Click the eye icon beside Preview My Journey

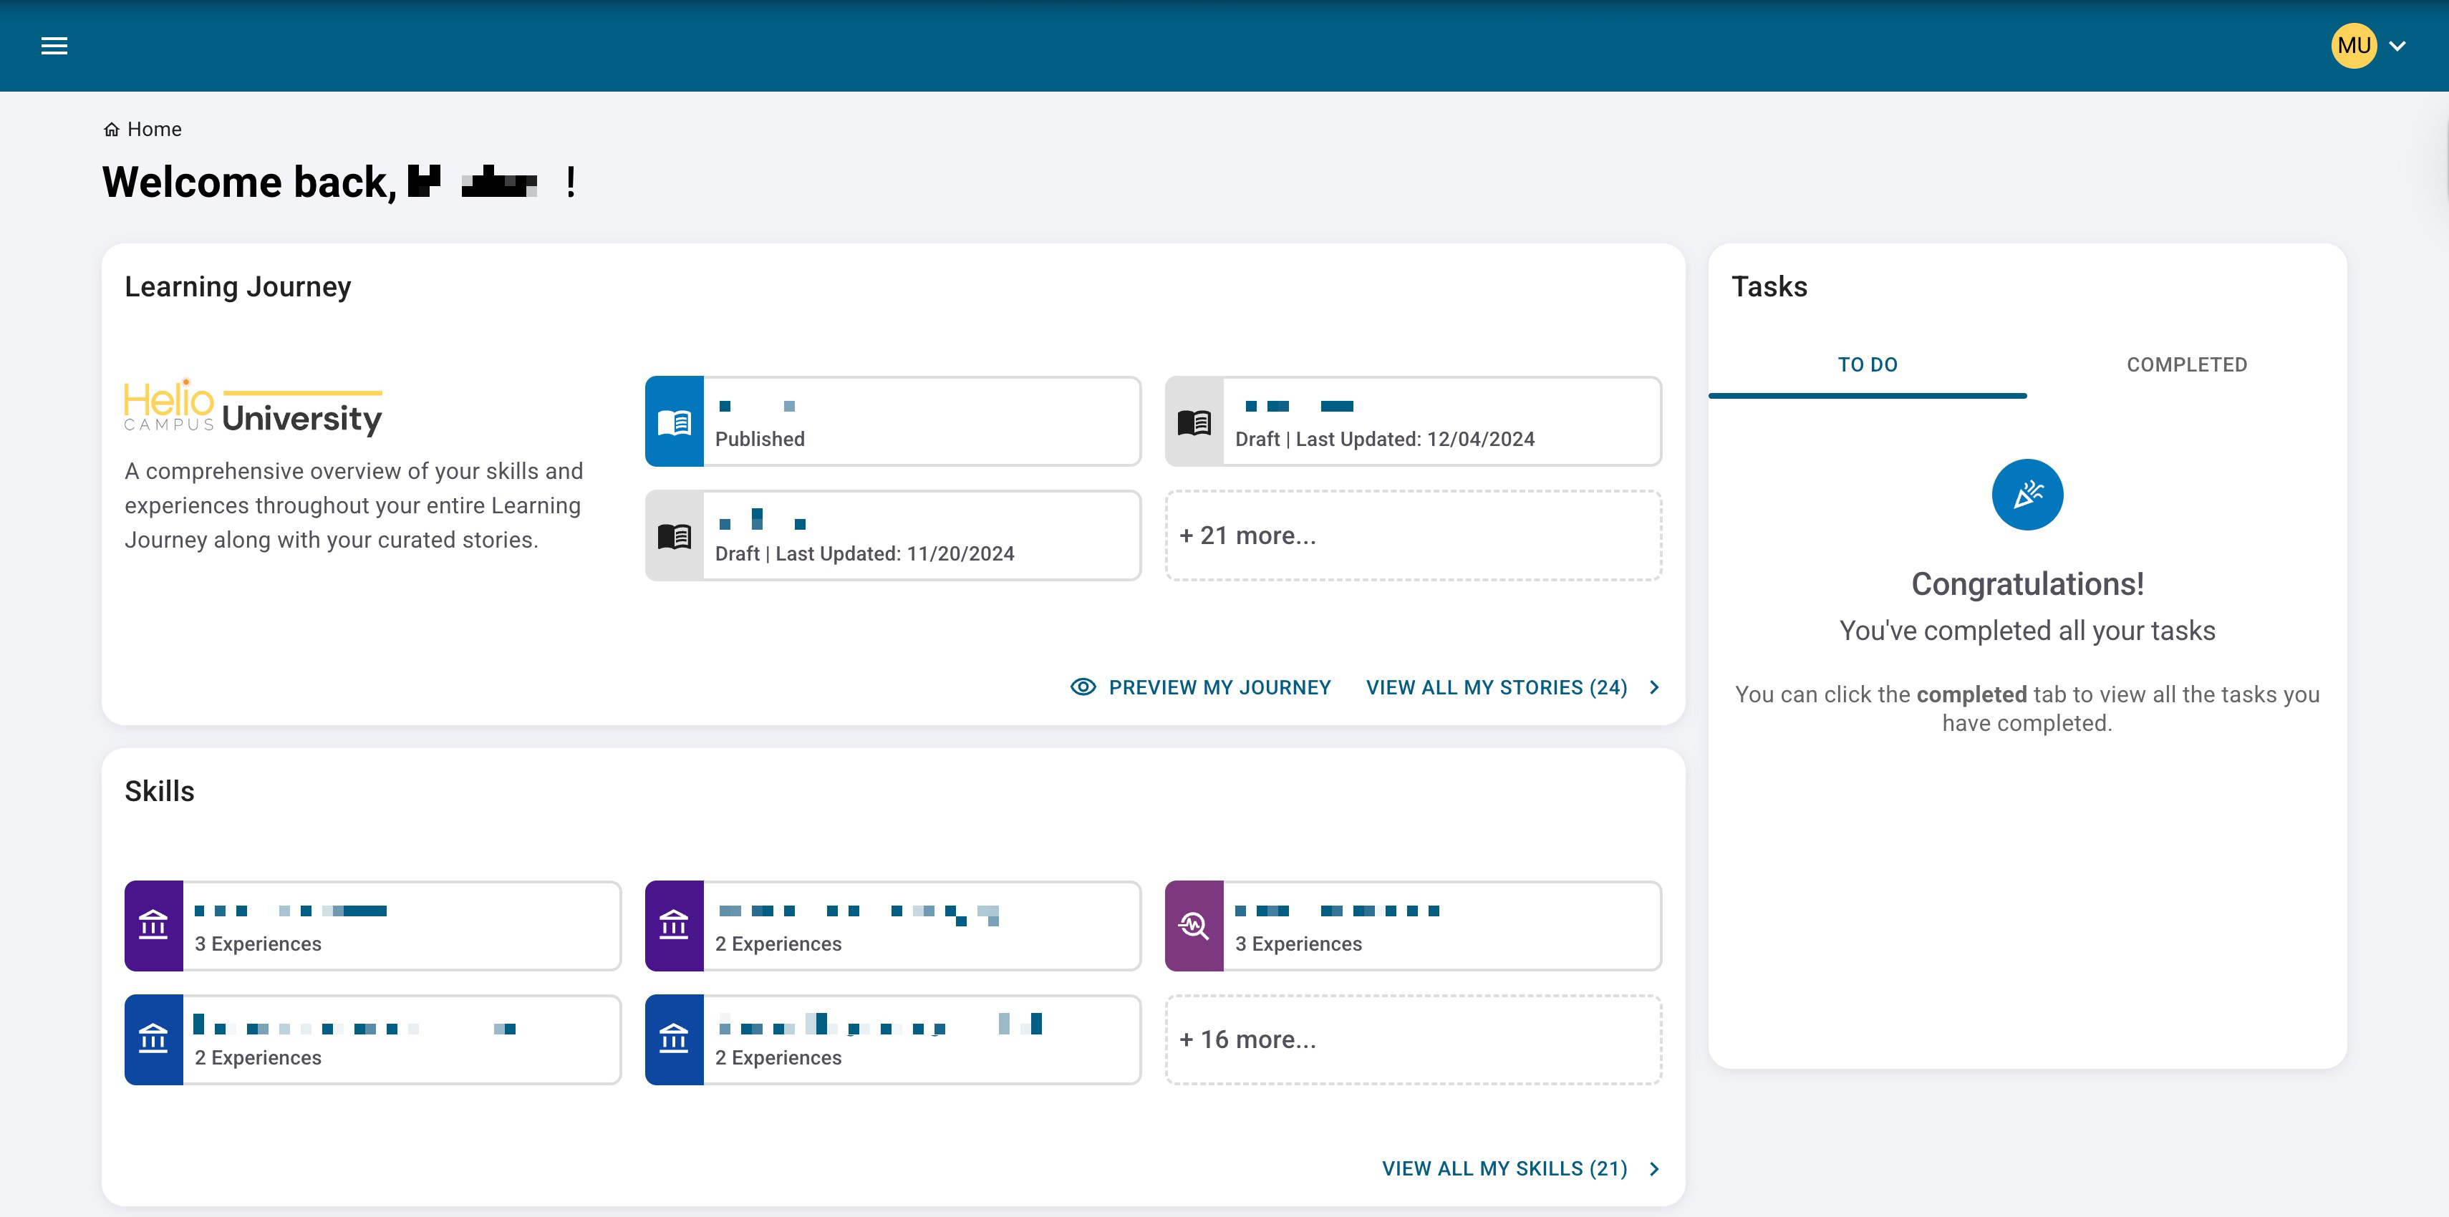coord(1083,687)
